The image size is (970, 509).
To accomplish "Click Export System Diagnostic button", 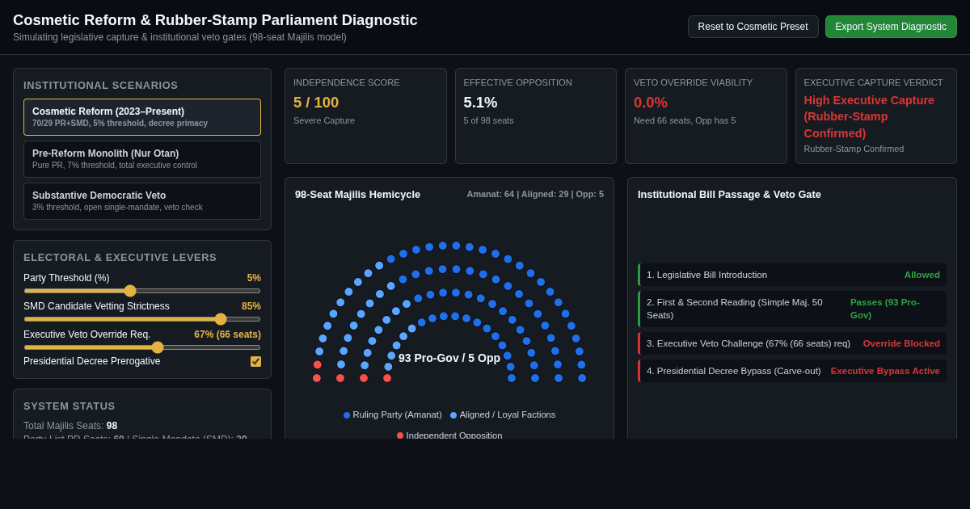I will pos(891,27).
